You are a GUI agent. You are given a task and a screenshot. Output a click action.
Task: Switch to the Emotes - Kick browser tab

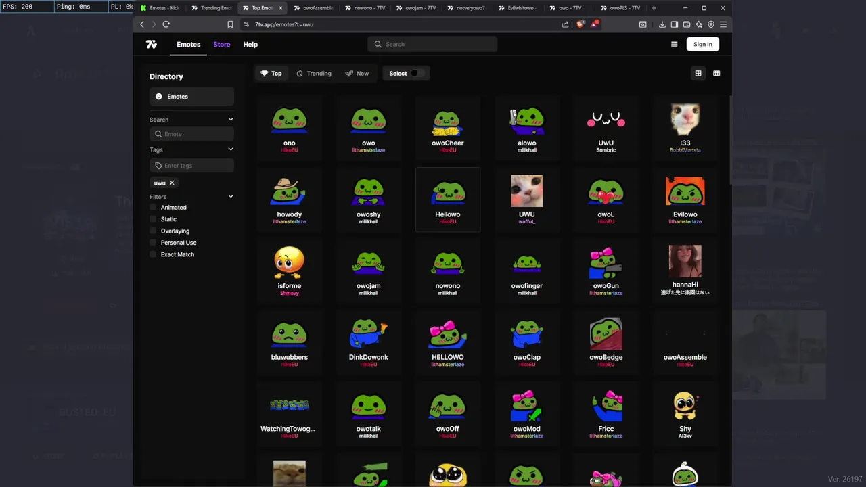[160, 8]
